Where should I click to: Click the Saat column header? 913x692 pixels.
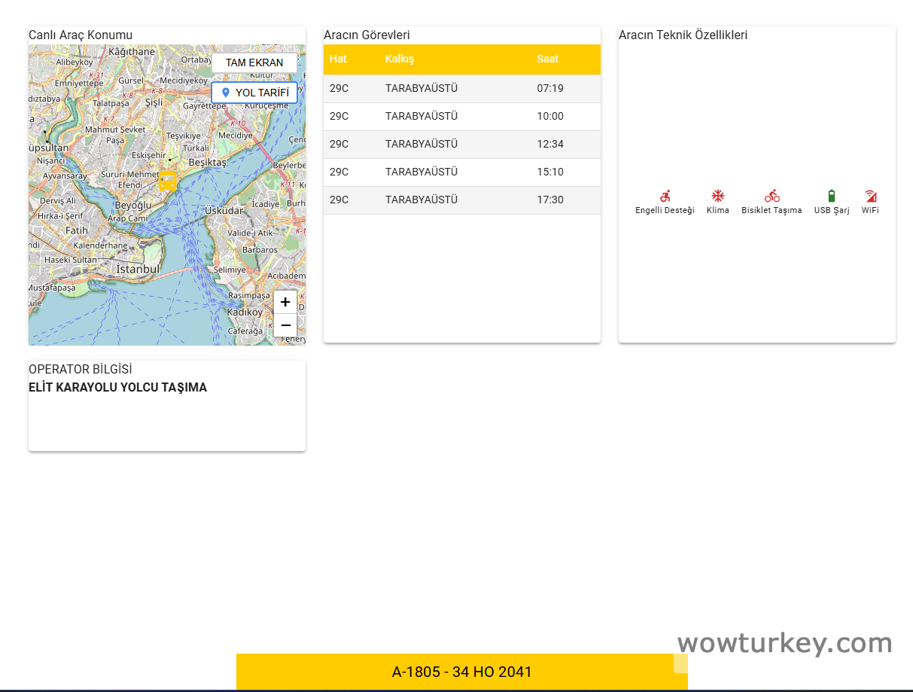coord(547,59)
